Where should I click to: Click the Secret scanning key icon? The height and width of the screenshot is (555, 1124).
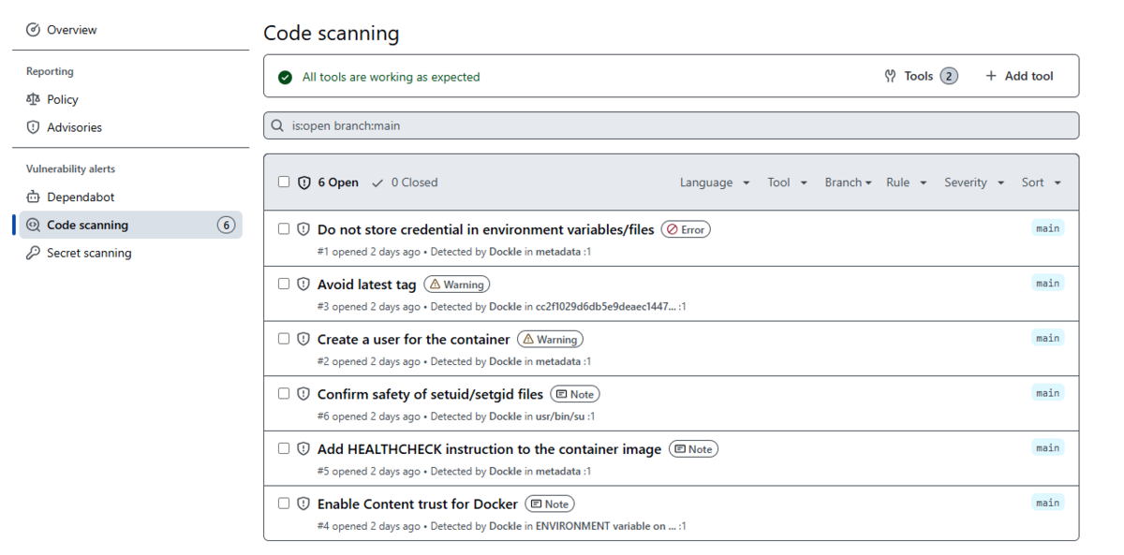[x=34, y=253]
